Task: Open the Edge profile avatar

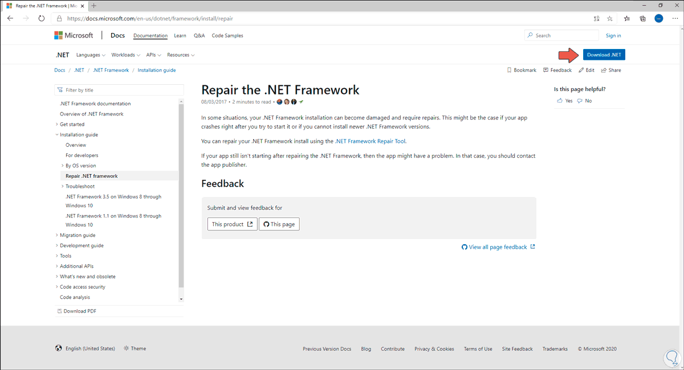Action: click(x=658, y=18)
